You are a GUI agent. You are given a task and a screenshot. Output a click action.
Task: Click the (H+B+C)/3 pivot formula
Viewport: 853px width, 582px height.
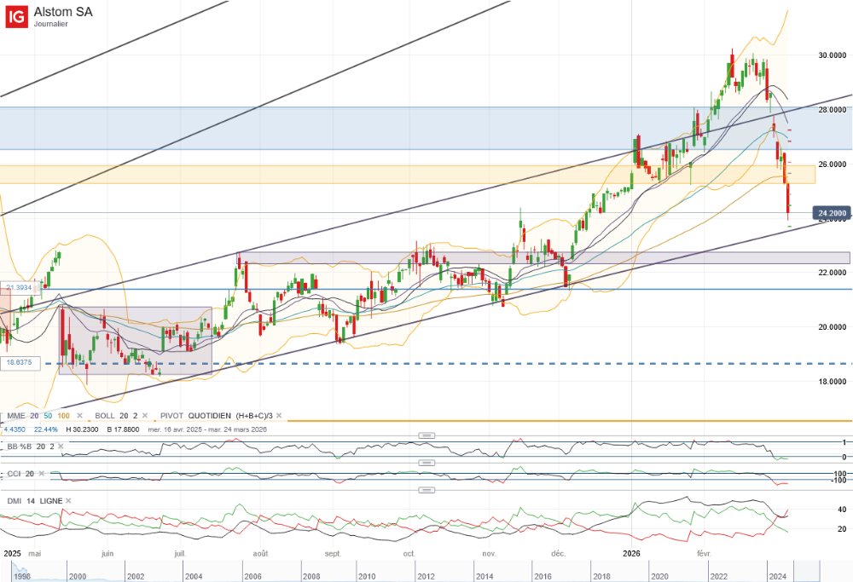tap(254, 416)
